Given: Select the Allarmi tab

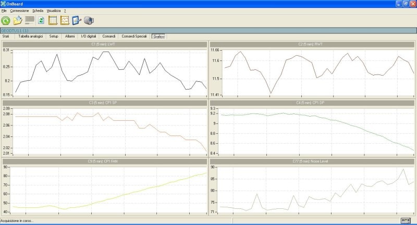Looking at the screenshot, I should 70,36.
